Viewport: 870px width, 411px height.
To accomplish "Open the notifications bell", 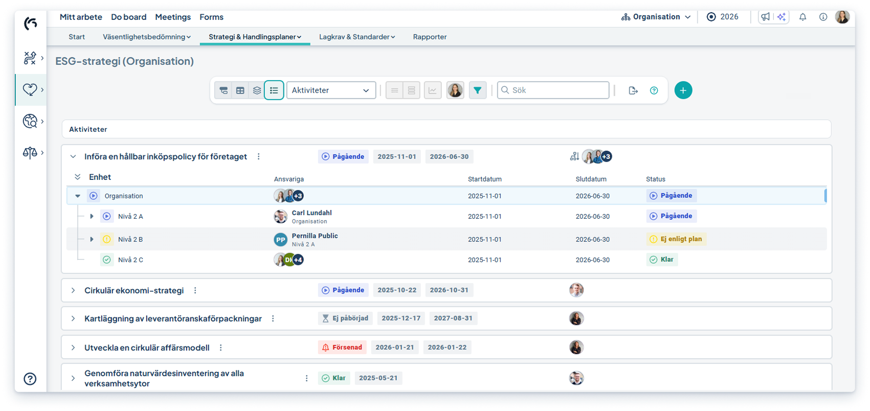I will 802,17.
